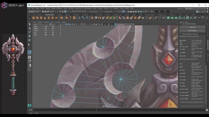Click the weapon reference thumbnail on left

coord(13,65)
